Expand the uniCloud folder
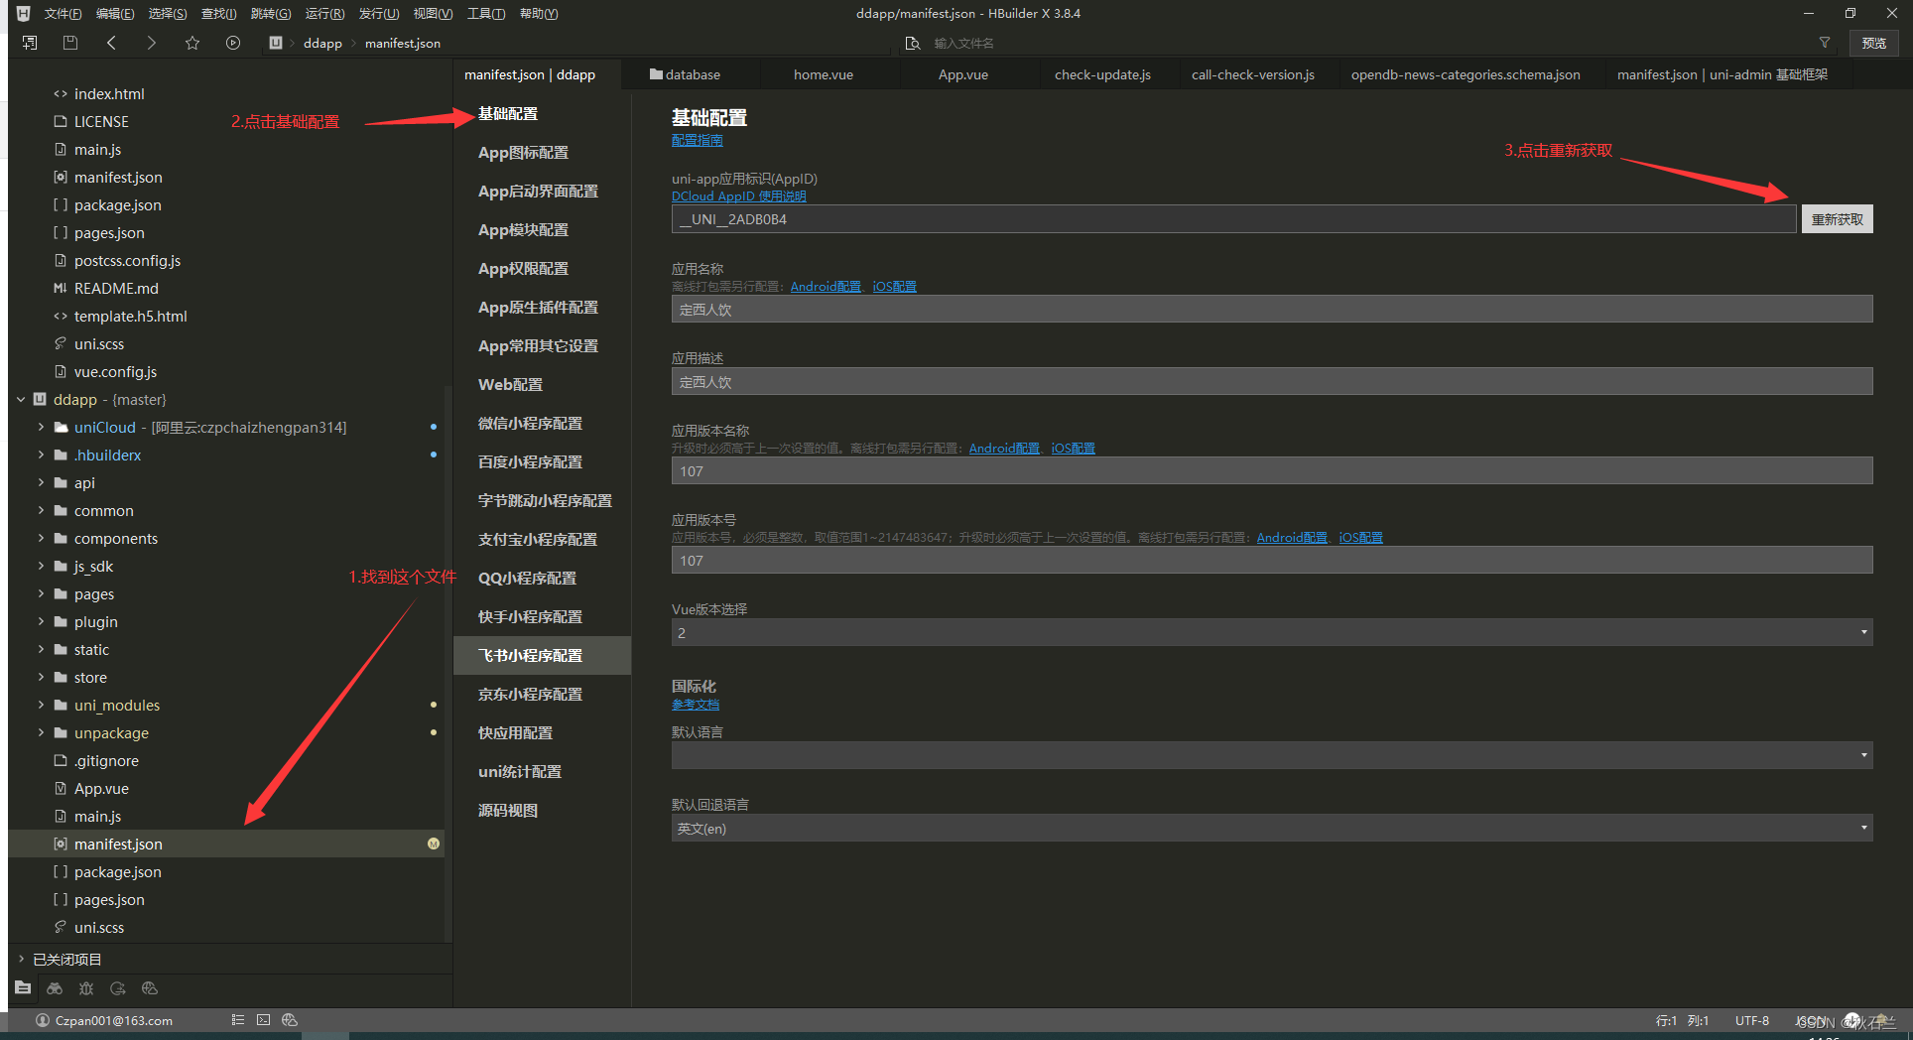 (41, 427)
